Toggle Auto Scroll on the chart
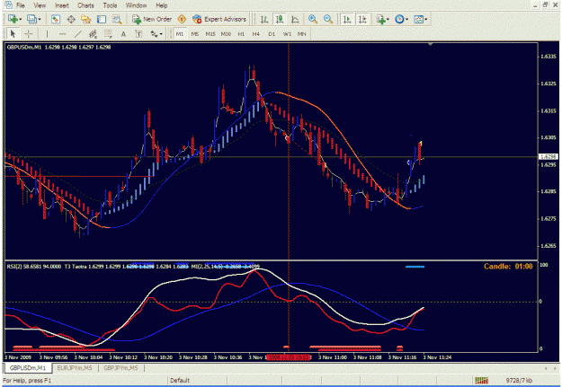This screenshot has height=387, width=562. (x=347, y=19)
